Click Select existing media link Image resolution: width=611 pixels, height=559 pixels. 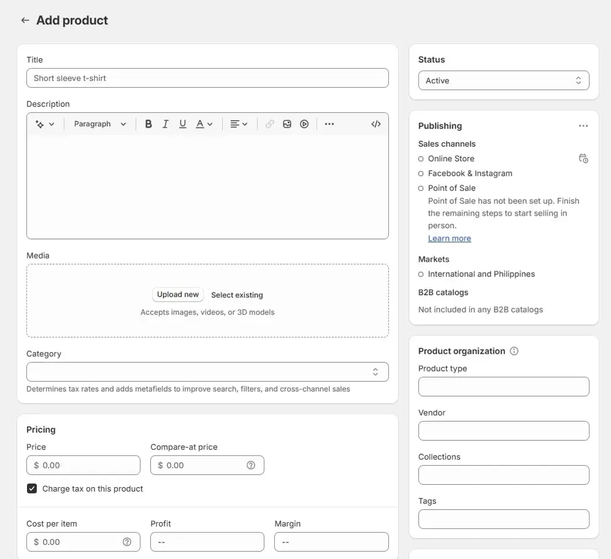pyautogui.click(x=237, y=295)
